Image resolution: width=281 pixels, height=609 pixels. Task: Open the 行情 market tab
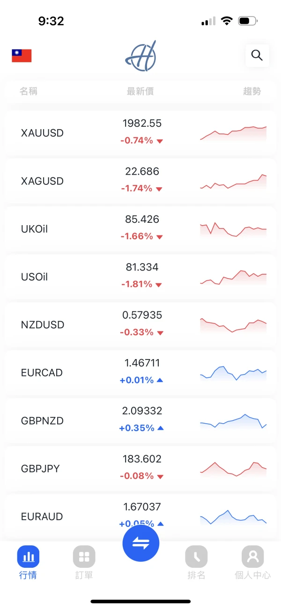pos(28,562)
